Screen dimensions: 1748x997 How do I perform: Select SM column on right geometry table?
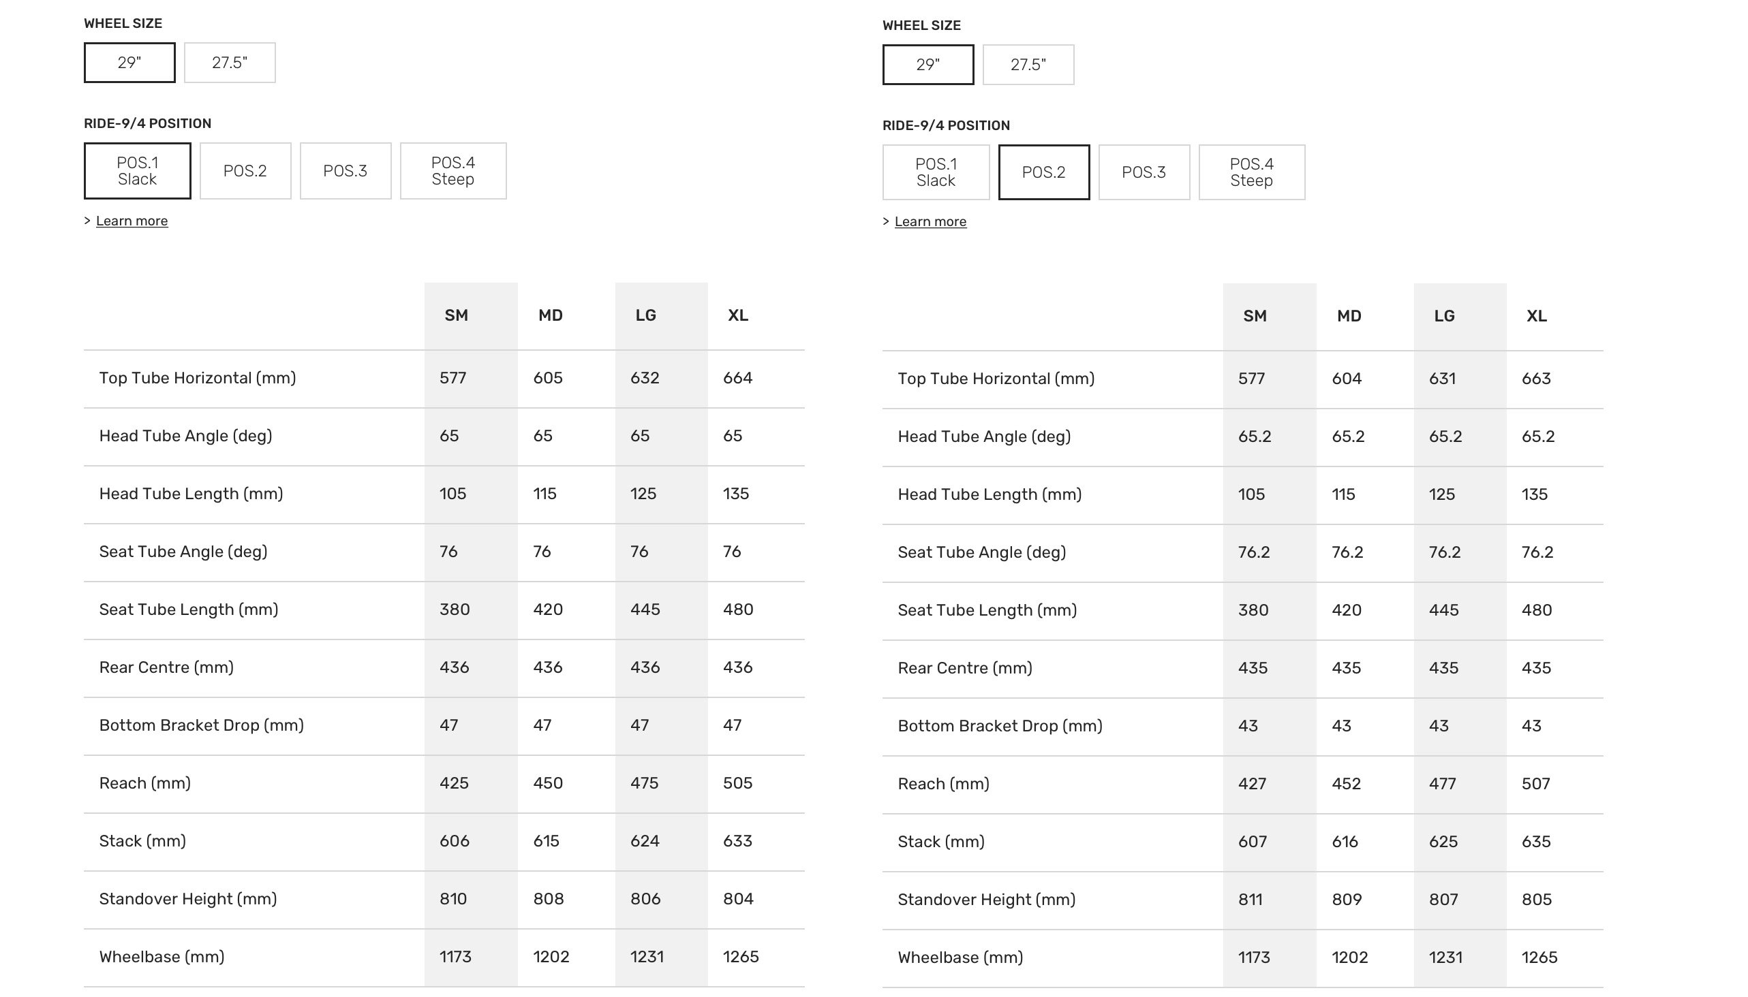click(1253, 315)
